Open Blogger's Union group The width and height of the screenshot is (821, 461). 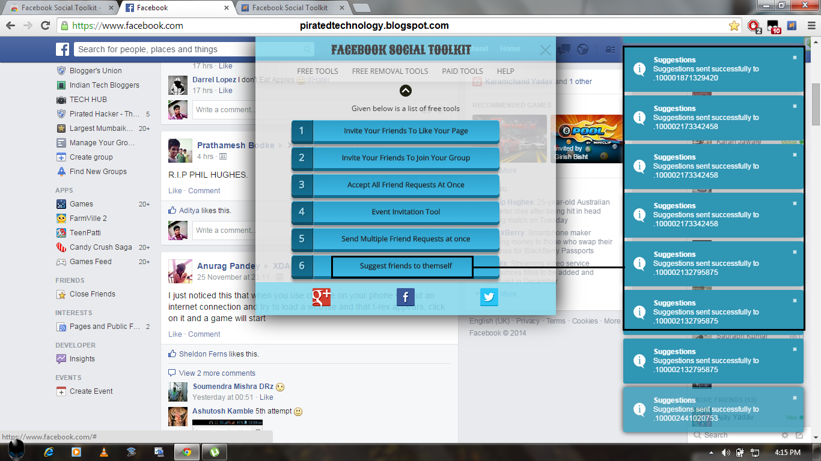tap(96, 71)
